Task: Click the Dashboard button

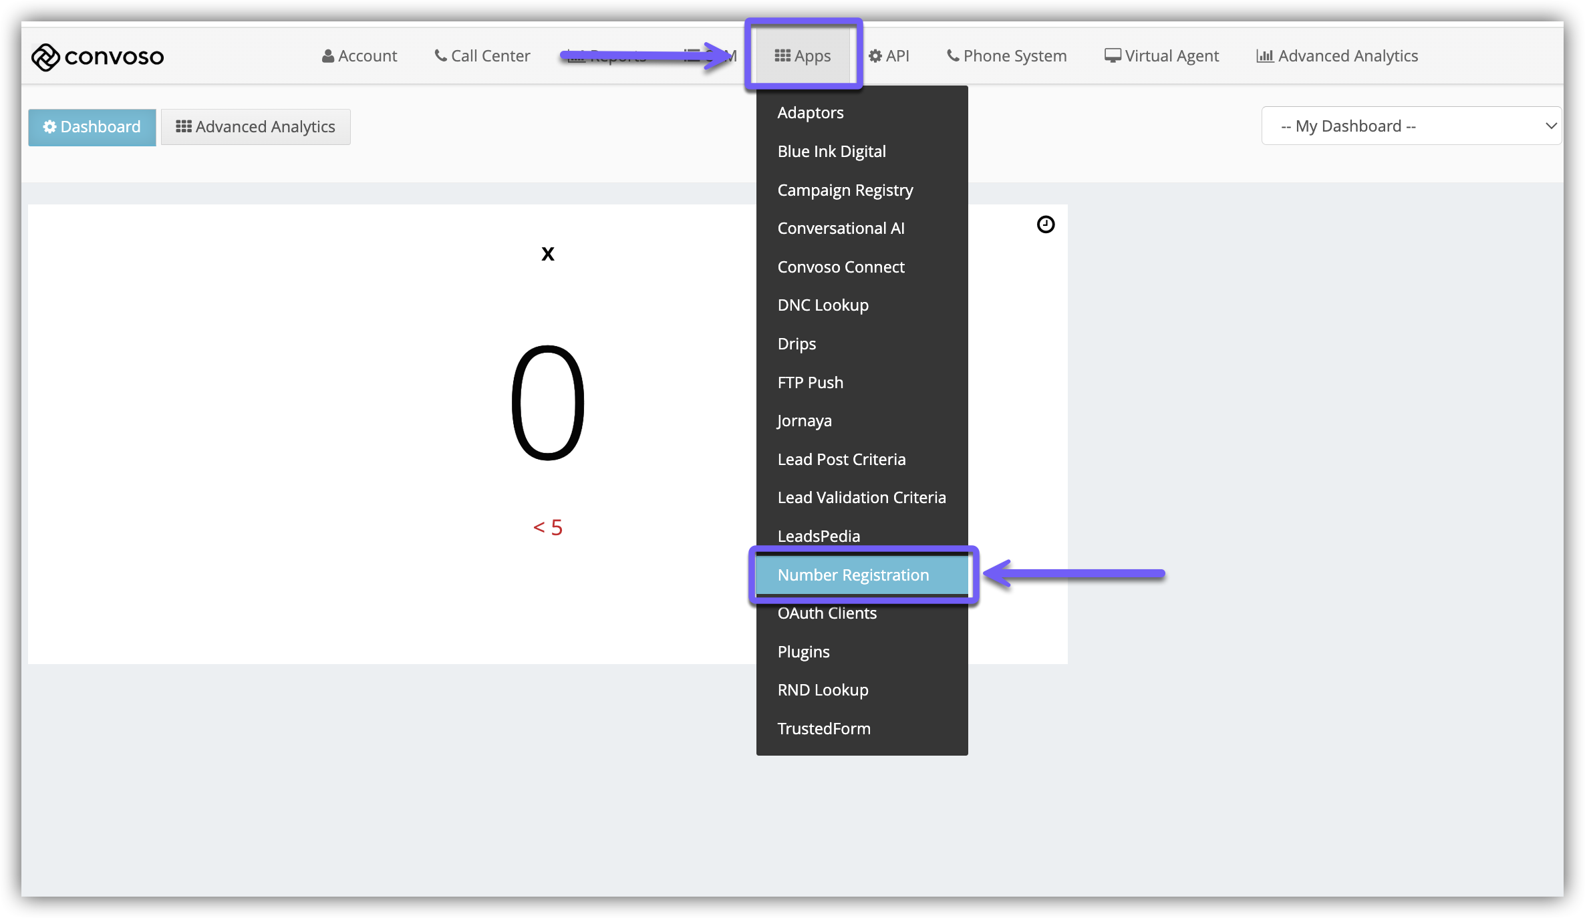Action: point(92,127)
